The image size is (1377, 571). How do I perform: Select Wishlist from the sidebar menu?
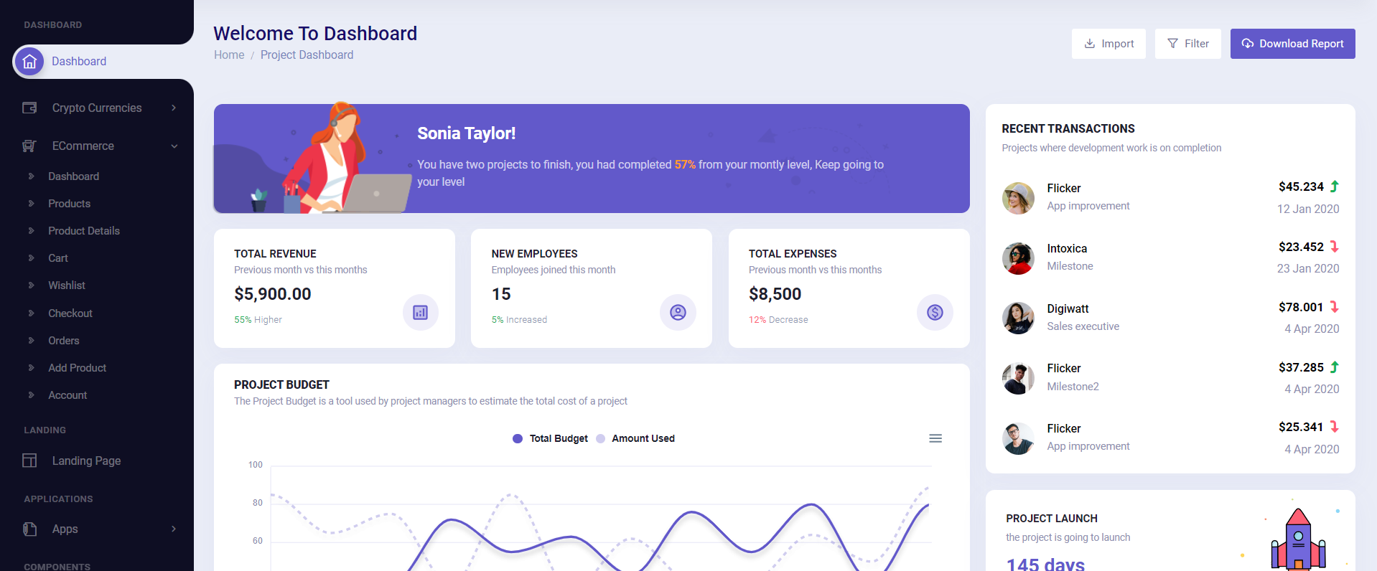[x=67, y=285]
